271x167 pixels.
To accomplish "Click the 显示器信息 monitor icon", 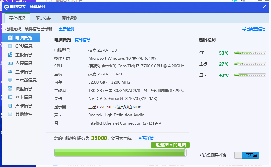I will (10, 80).
